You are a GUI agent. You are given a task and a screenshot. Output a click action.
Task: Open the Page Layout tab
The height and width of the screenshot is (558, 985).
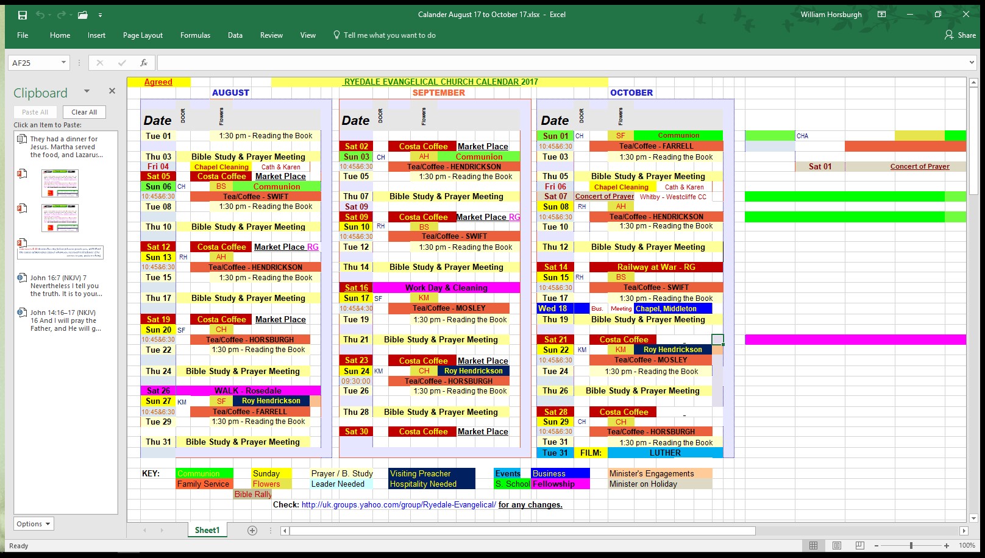pos(143,35)
